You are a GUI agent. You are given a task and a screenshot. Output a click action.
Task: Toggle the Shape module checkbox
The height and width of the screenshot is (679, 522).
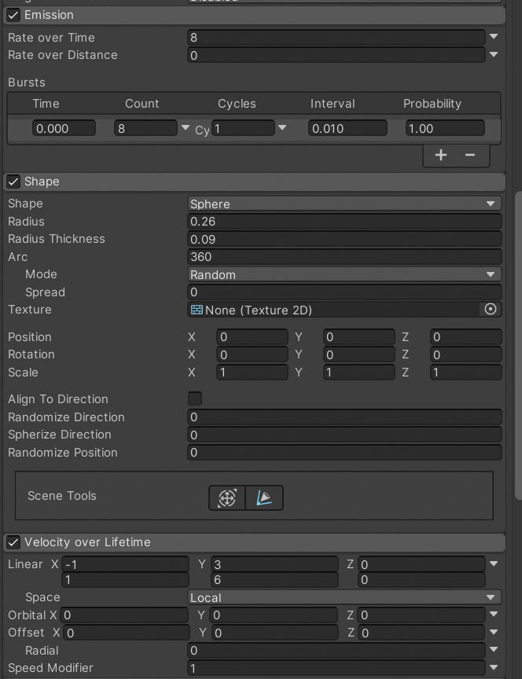click(x=13, y=182)
